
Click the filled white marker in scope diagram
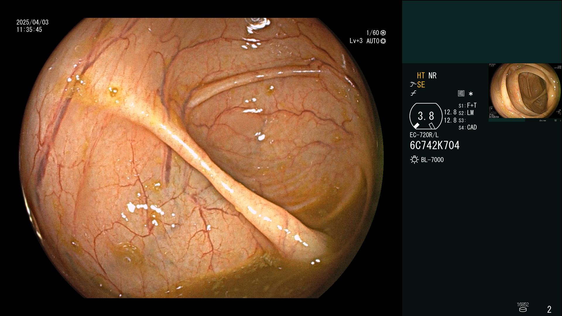pyautogui.click(x=416, y=126)
